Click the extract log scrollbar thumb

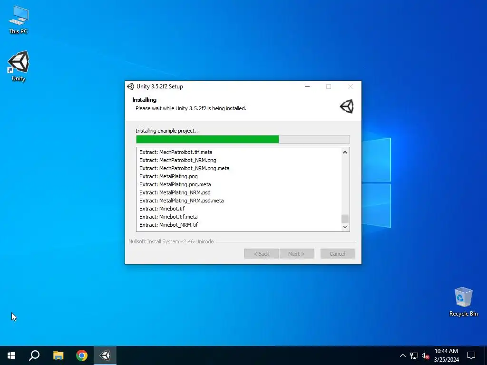(x=345, y=219)
